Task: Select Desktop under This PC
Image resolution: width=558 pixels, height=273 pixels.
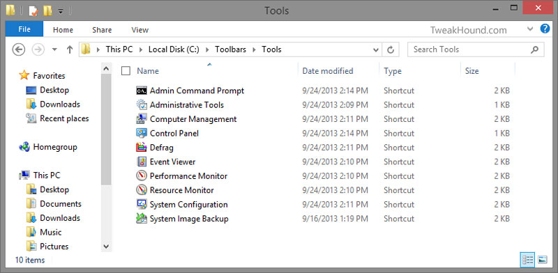Action: [54, 189]
